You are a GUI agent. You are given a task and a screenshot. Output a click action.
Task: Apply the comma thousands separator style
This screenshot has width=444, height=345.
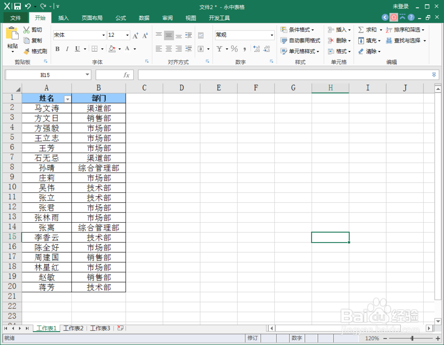(x=245, y=49)
